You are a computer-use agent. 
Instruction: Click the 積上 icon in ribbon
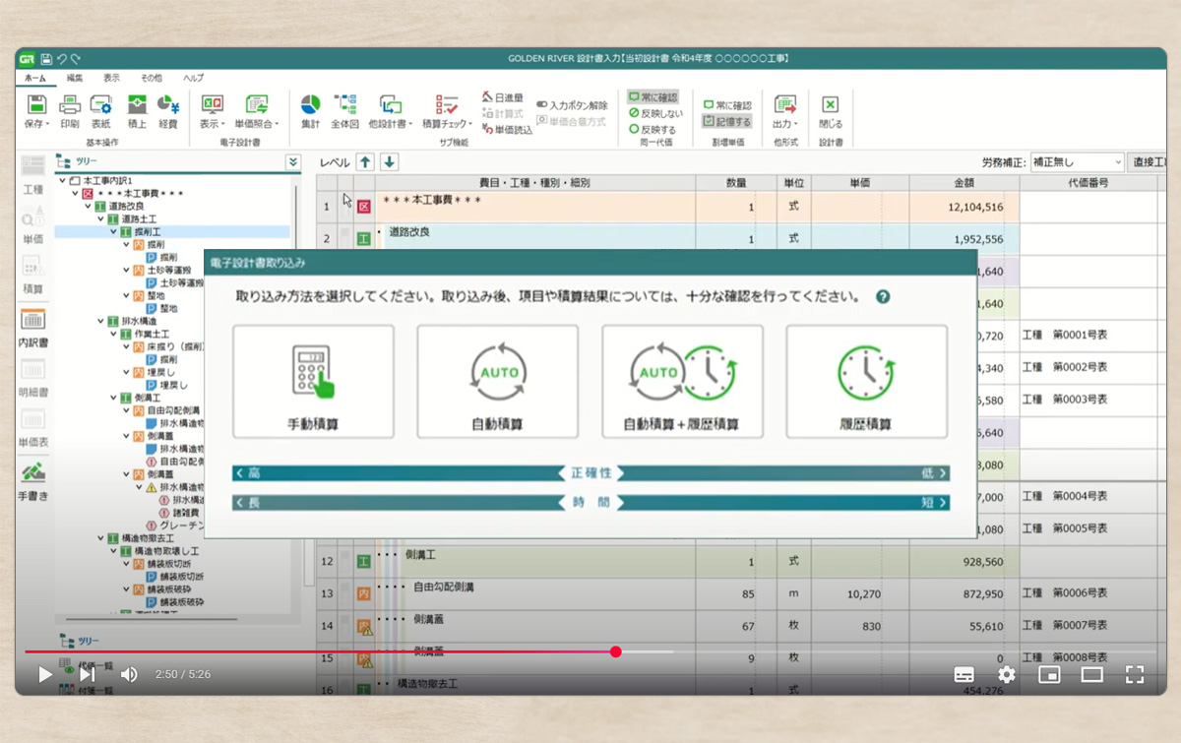pos(137,111)
